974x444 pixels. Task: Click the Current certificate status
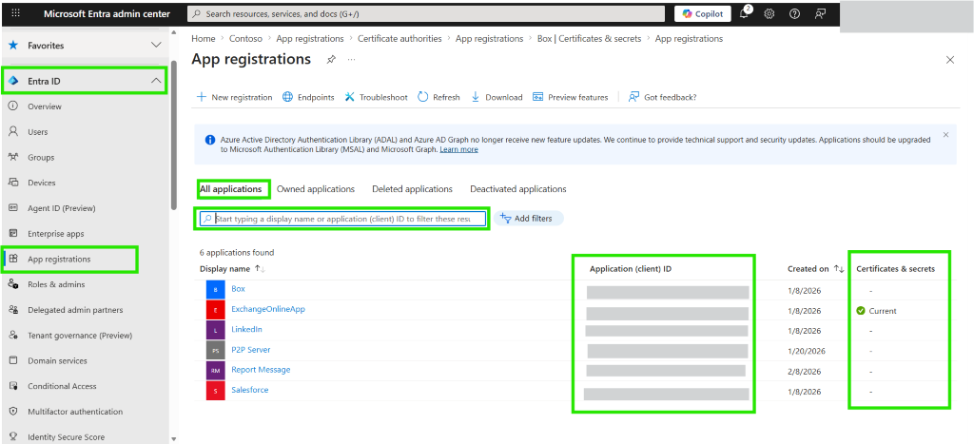pos(876,311)
